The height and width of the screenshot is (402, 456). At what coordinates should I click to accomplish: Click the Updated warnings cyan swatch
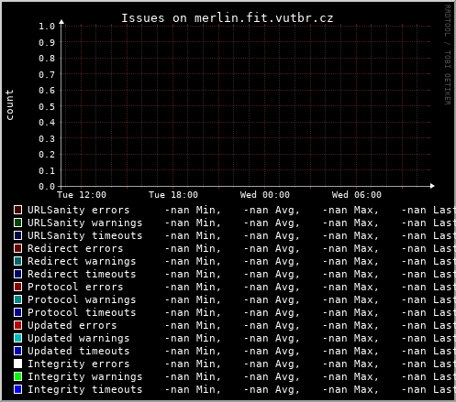click(x=18, y=338)
